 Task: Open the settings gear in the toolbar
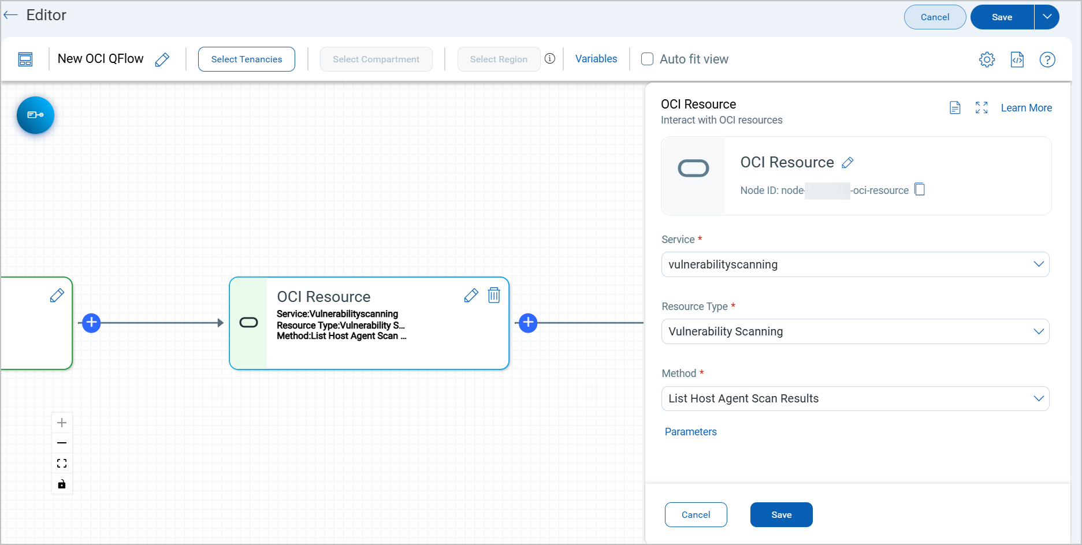click(987, 59)
